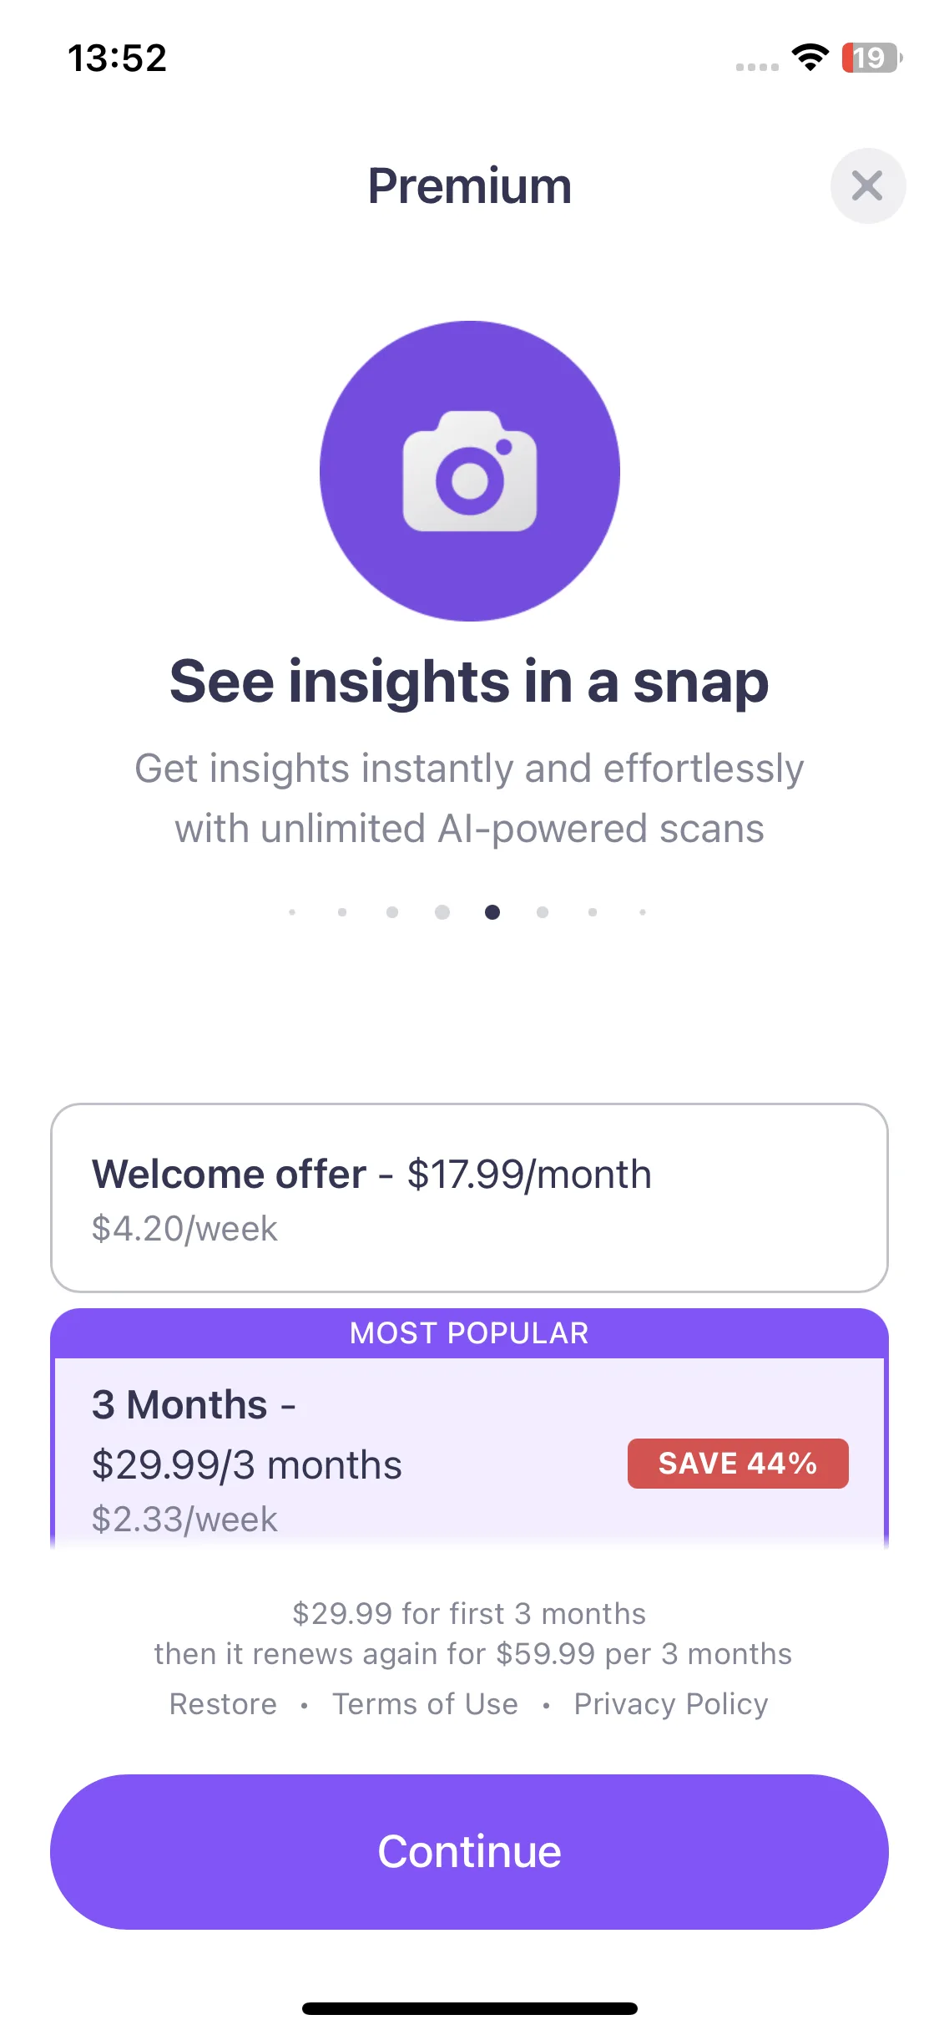Select the Welcome offer $17.99/month plan

pyautogui.click(x=469, y=1198)
